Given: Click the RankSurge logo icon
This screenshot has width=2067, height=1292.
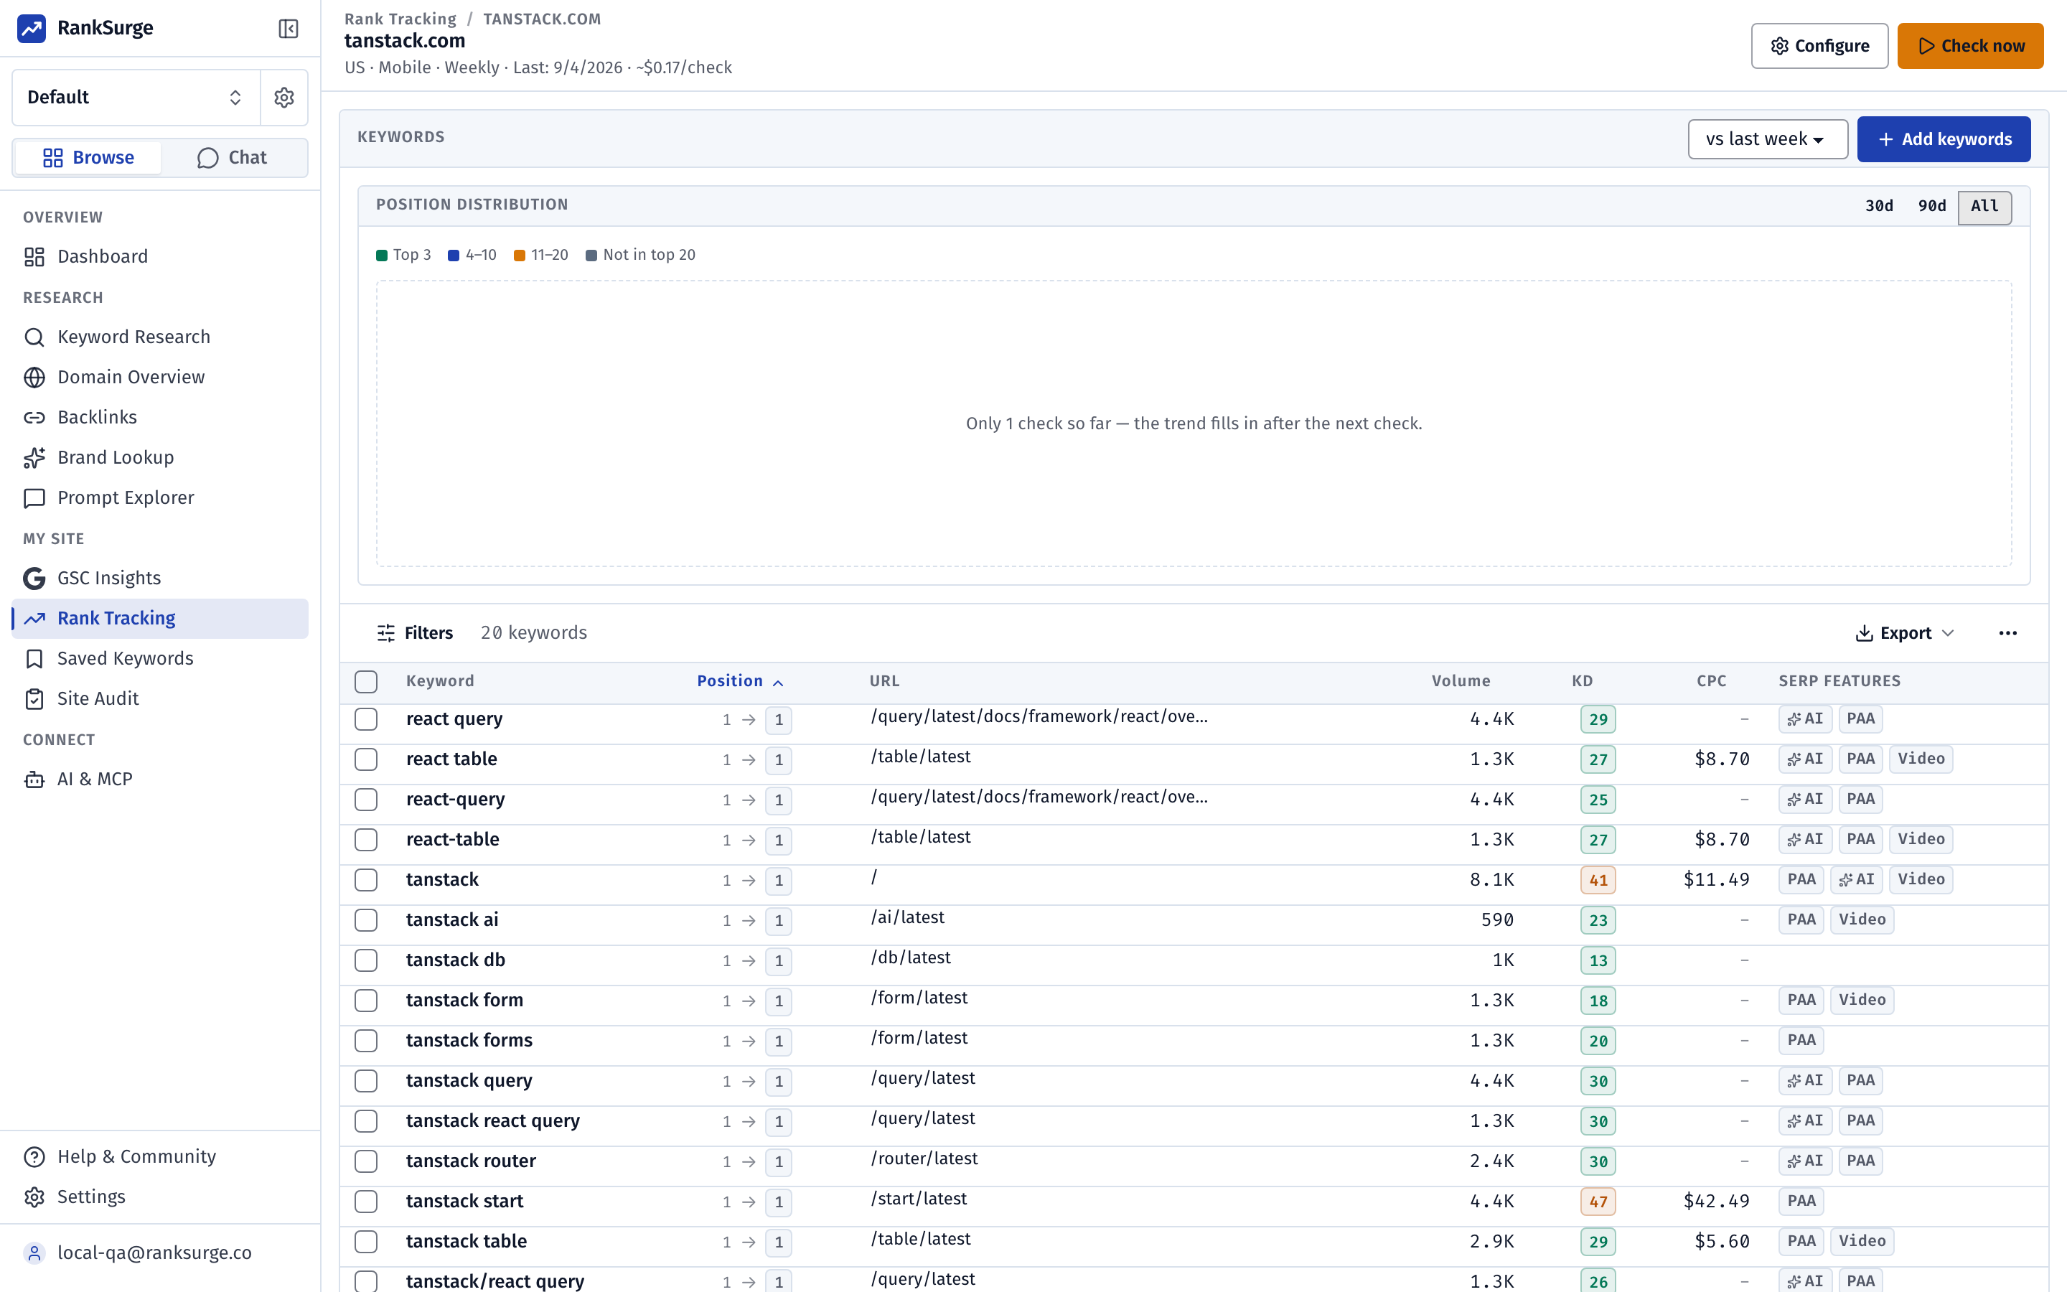Looking at the screenshot, I should click(32, 28).
